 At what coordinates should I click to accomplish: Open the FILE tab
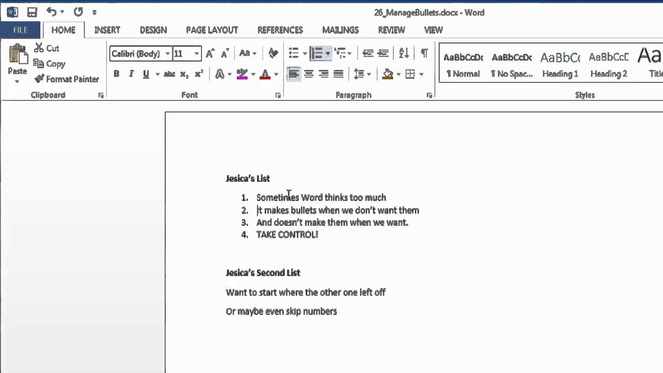[20, 30]
